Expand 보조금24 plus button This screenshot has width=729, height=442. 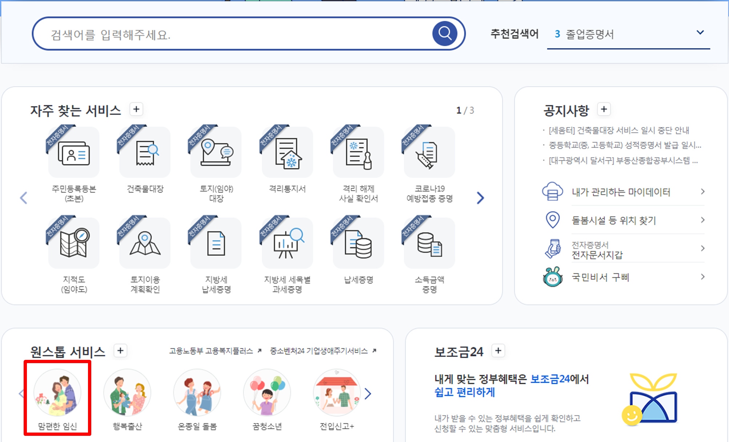[x=498, y=351]
